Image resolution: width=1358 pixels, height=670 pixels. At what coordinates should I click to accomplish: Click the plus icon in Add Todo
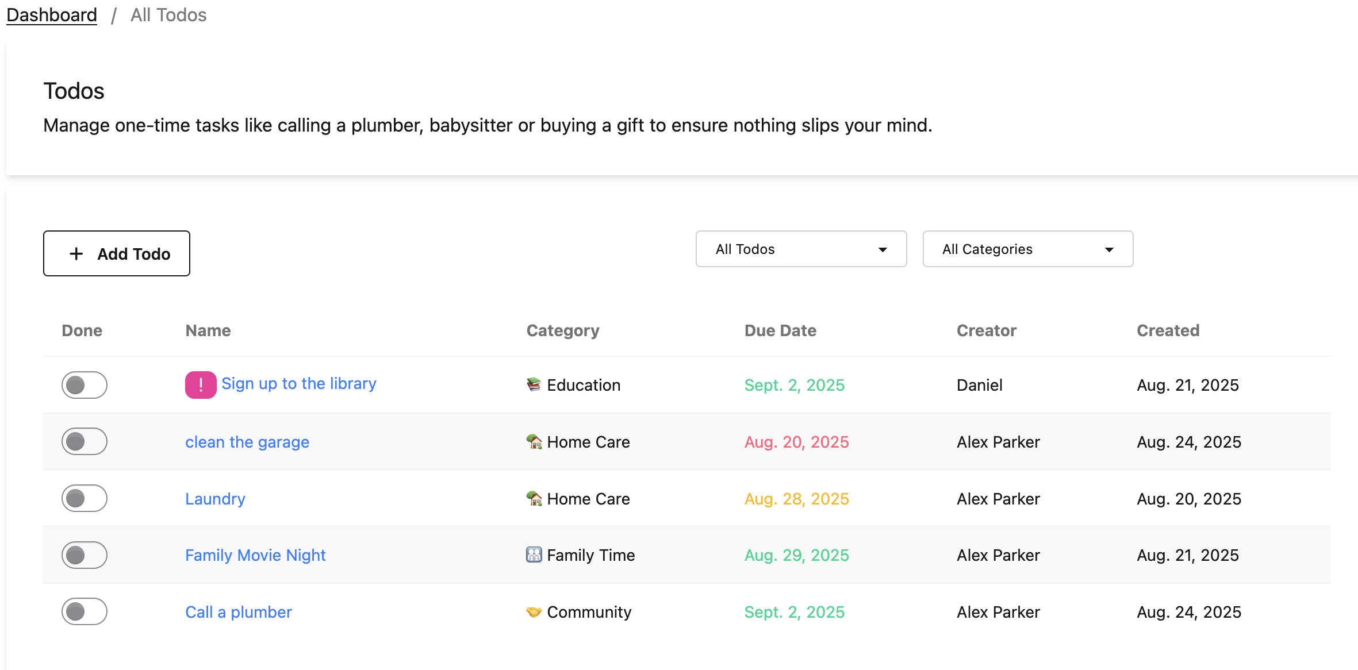[x=76, y=253]
